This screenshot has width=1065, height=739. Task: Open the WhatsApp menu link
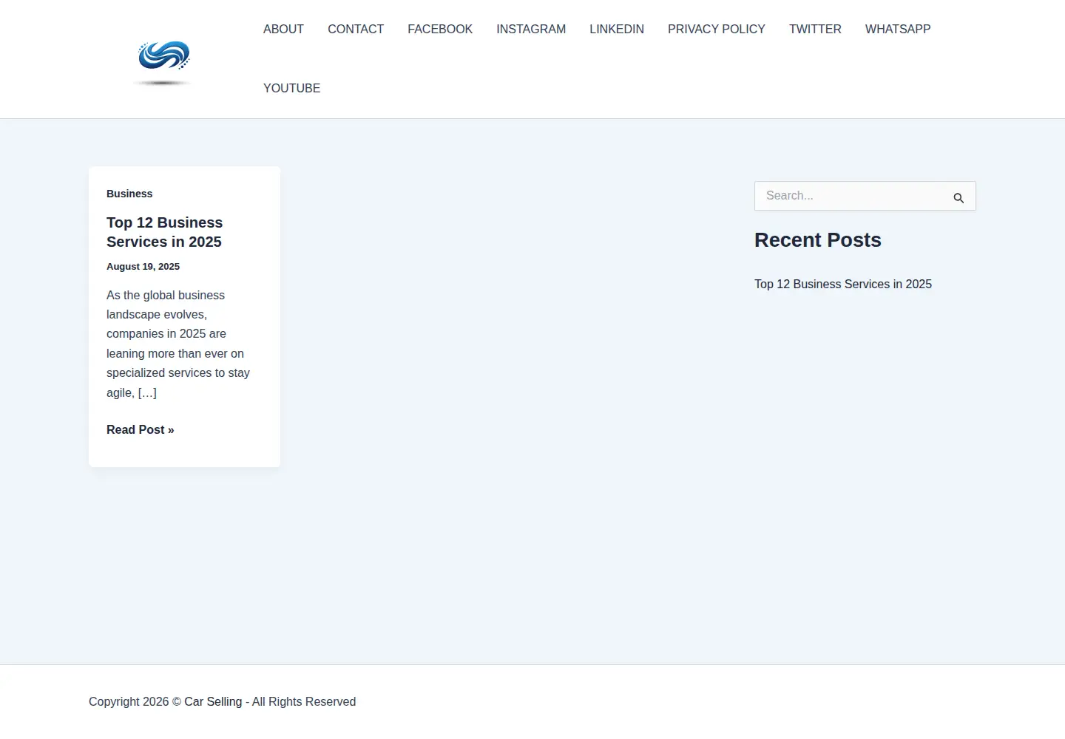pyautogui.click(x=898, y=29)
